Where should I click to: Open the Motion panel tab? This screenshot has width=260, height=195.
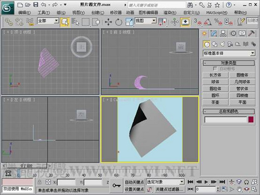click(x=233, y=33)
